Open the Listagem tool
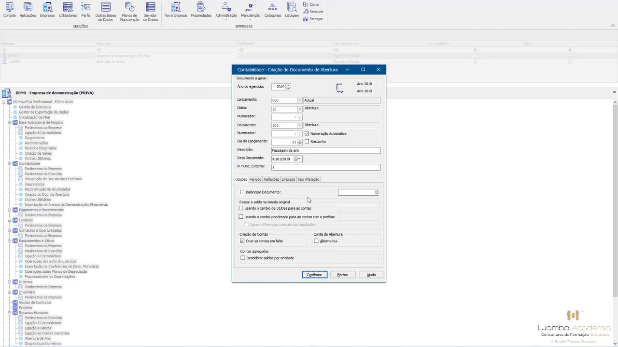The height and width of the screenshot is (347, 618). (x=292, y=10)
